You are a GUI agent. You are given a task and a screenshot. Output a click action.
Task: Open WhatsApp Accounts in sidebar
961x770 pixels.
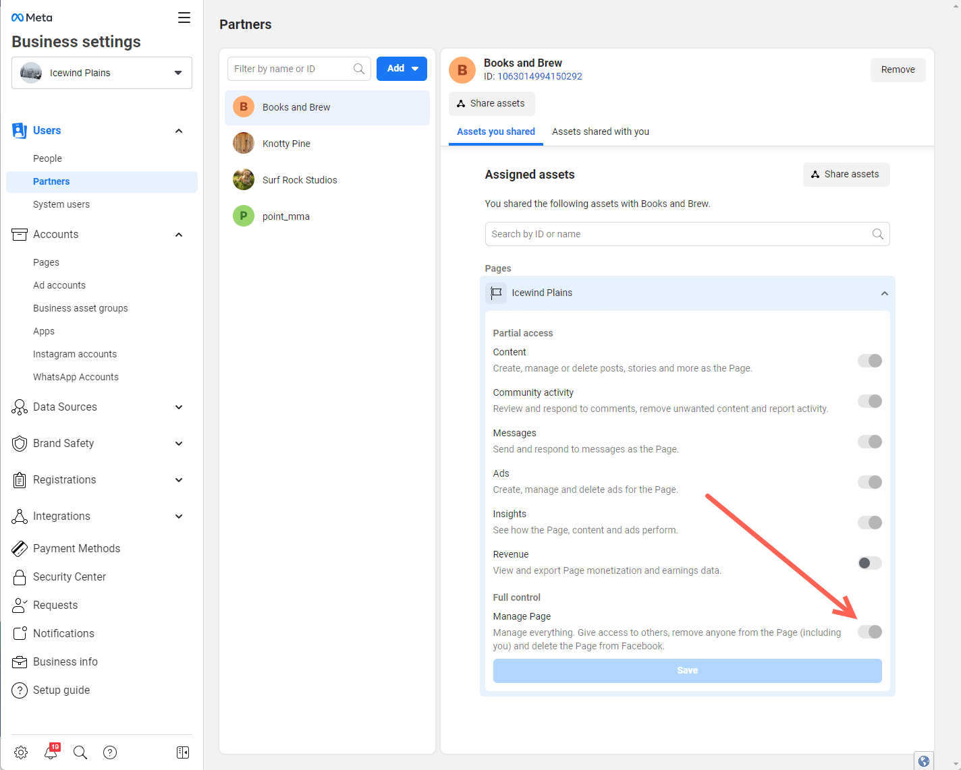pos(76,377)
